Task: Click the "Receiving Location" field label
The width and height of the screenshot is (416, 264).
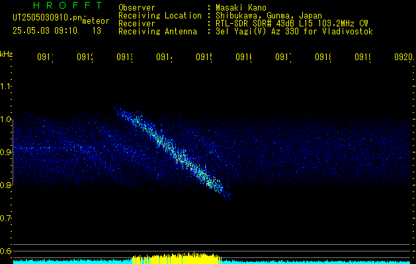Action: (x=160, y=16)
